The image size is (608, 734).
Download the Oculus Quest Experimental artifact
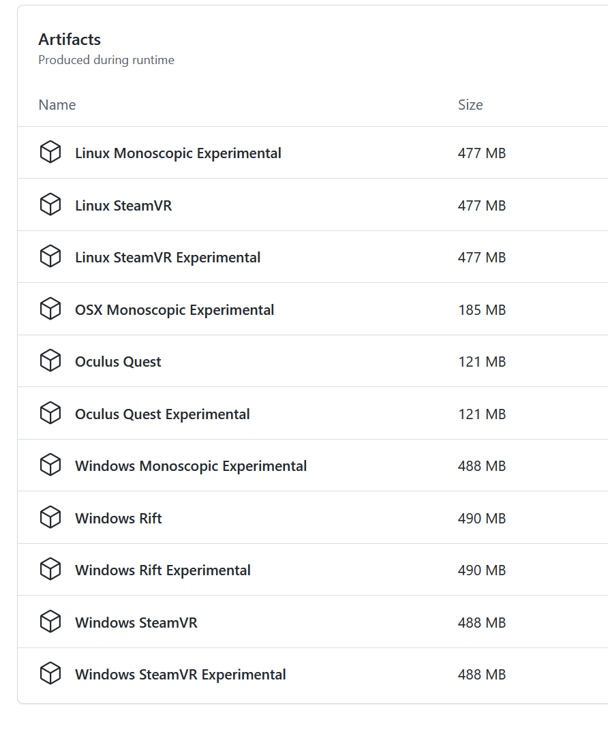pyautogui.click(x=162, y=414)
